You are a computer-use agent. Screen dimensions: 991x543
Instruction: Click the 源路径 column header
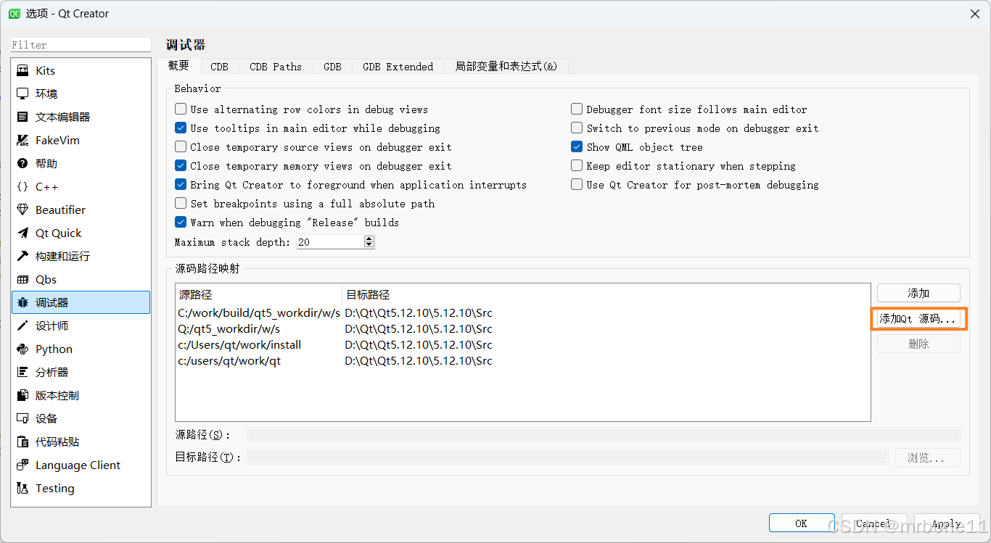tap(259, 294)
